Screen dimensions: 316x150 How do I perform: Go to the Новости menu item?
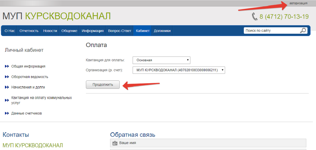point(50,31)
